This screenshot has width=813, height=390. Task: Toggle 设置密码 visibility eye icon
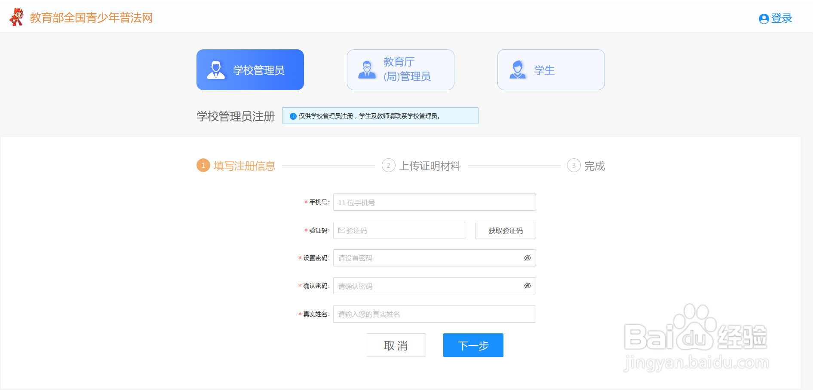pyautogui.click(x=528, y=258)
